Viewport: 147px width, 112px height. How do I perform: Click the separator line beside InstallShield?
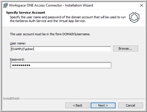tap(83, 99)
